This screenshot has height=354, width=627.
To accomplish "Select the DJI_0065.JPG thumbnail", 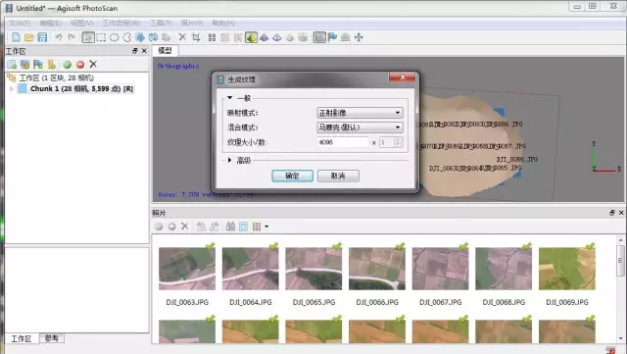I will tap(313, 269).
